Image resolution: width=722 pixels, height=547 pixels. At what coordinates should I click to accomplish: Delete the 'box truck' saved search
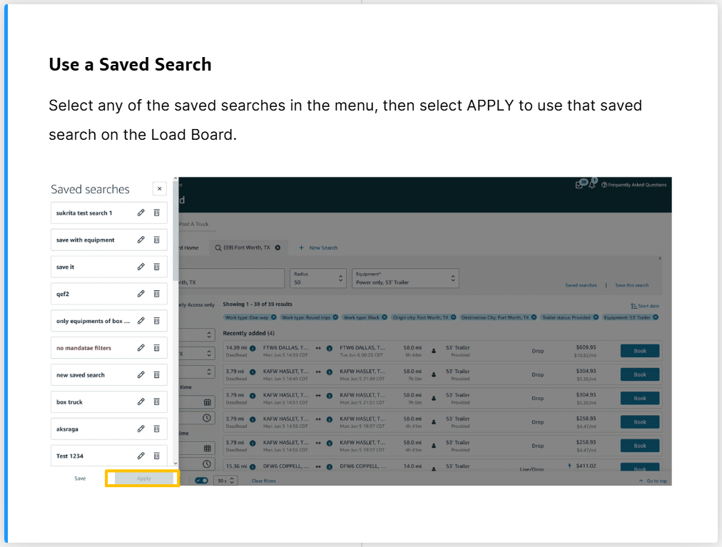[156, 402]
